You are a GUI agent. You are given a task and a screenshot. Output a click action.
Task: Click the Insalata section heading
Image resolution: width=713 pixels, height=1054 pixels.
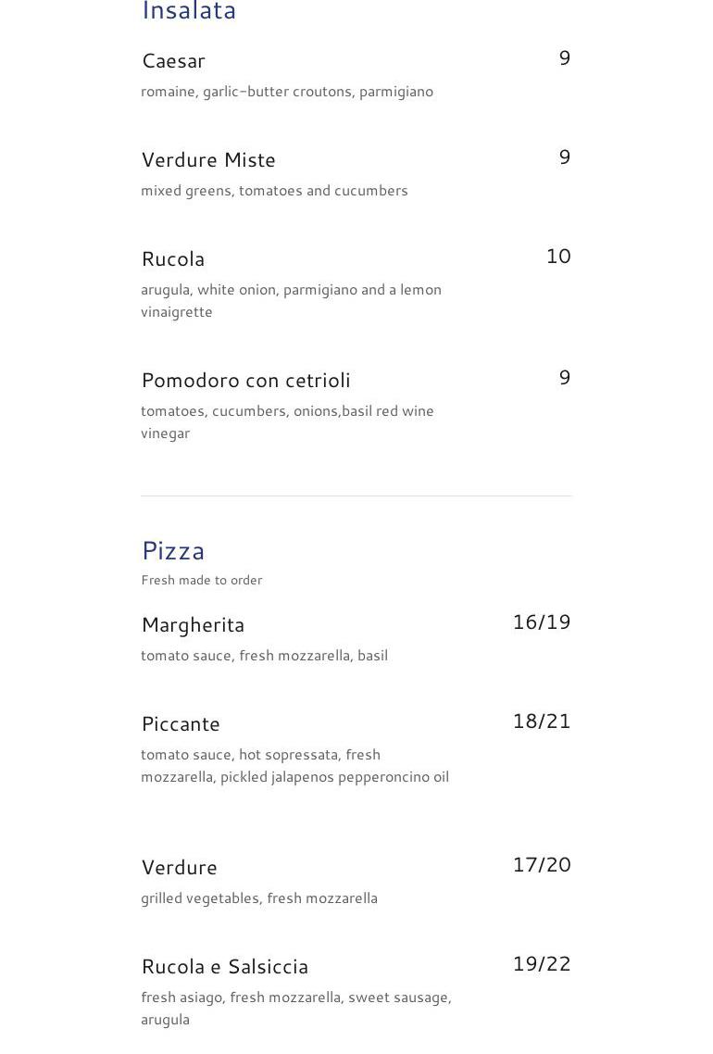click(189, 11)
